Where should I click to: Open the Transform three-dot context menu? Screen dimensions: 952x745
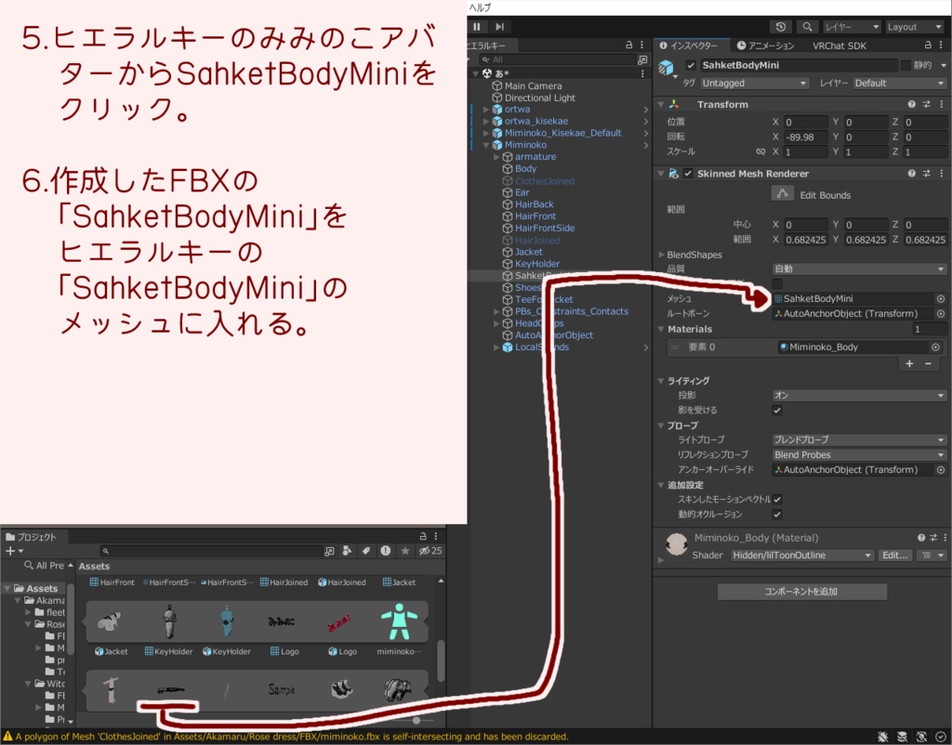[x=941, y=104]
